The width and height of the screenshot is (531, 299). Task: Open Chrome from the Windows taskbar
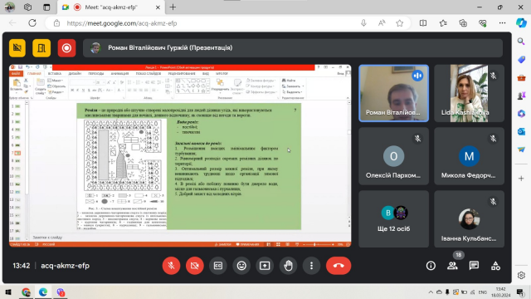pyautogui.click(x=26, y=292)
